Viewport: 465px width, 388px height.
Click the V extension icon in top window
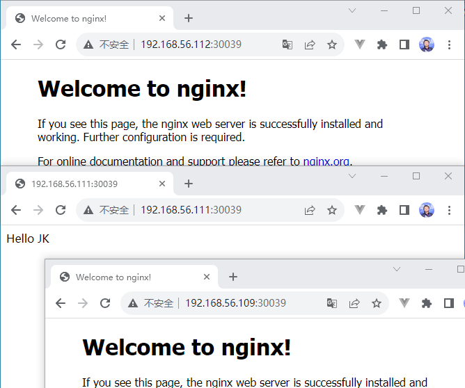click(360, 45)
